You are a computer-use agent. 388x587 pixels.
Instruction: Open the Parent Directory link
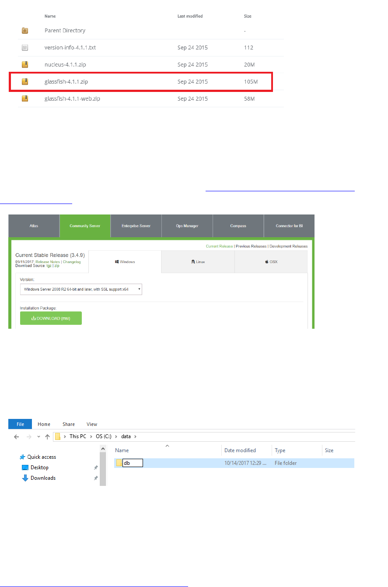click(65, 31)
